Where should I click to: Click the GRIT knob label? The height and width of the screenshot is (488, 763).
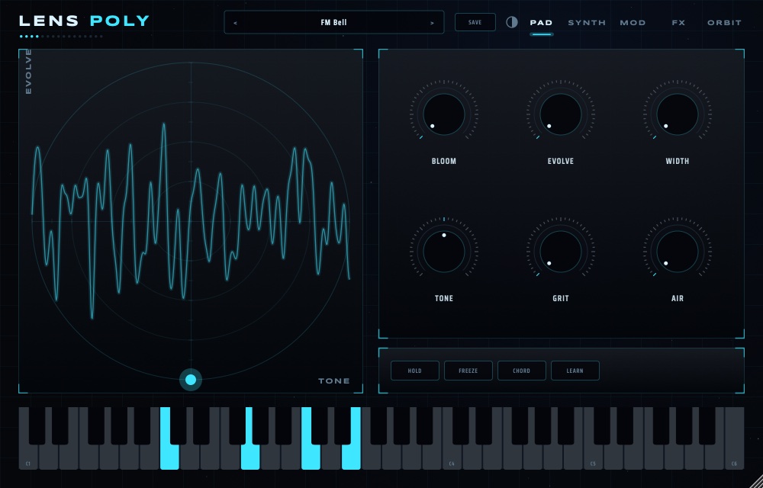coord(561,298)
